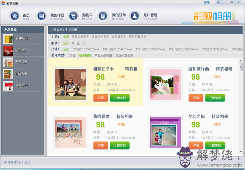
Task: Click 立即定制 for 相恋在冬季
Action: pos(120,98)
